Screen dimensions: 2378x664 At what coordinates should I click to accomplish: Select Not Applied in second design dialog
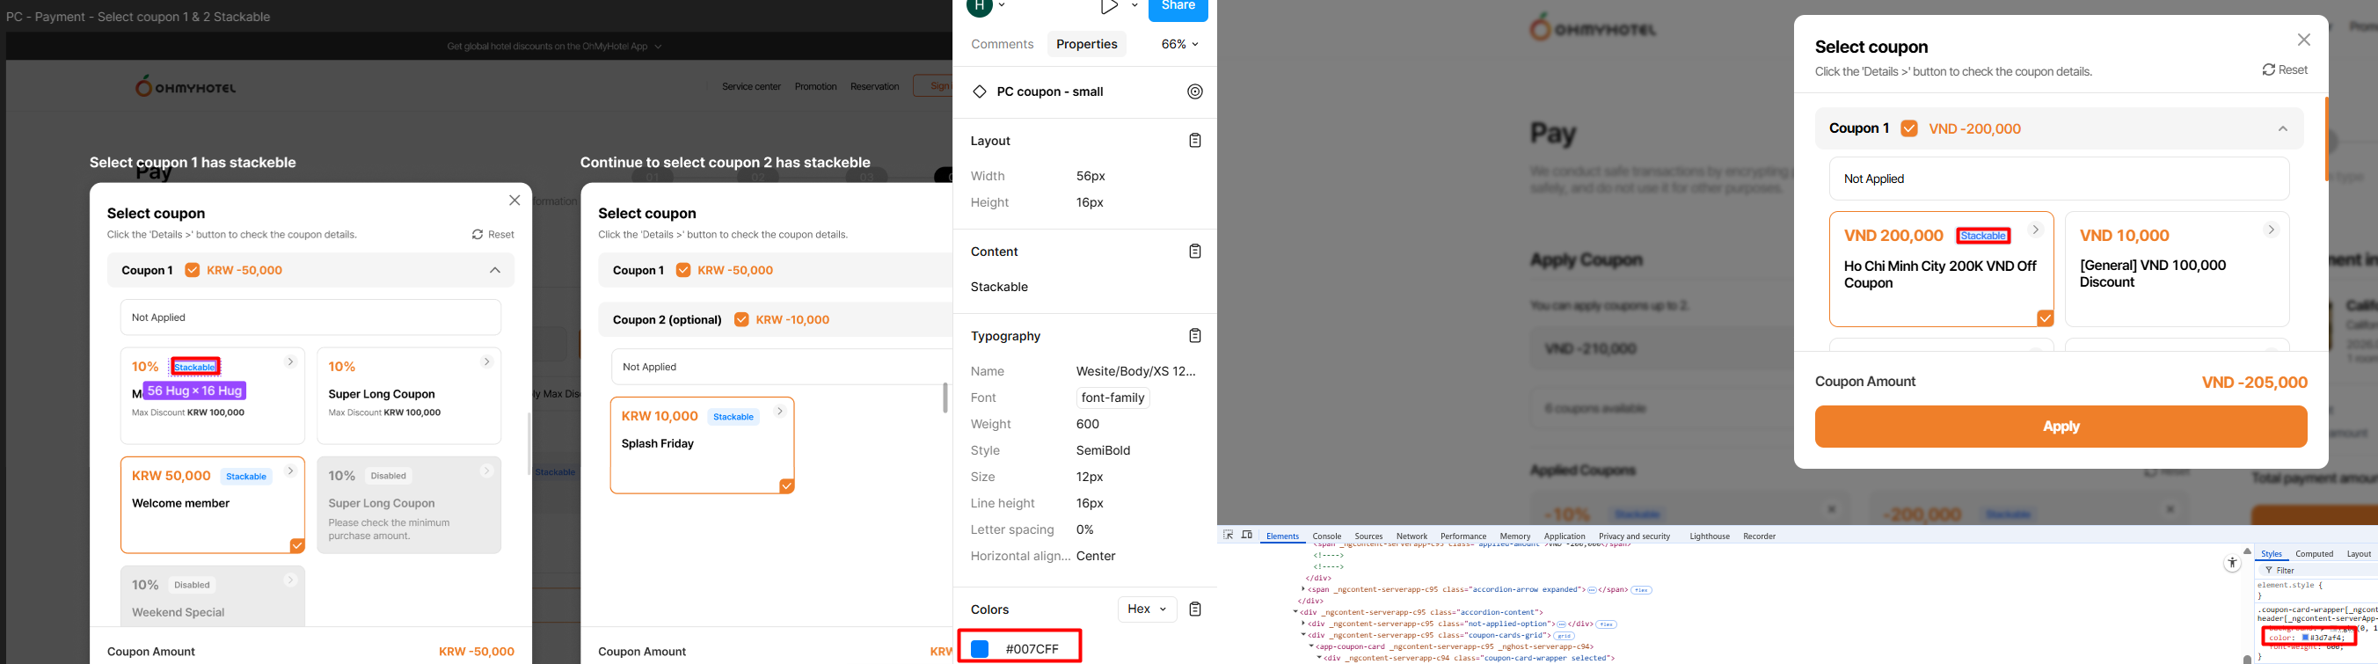pyautogui.click(x=781, y=367)
